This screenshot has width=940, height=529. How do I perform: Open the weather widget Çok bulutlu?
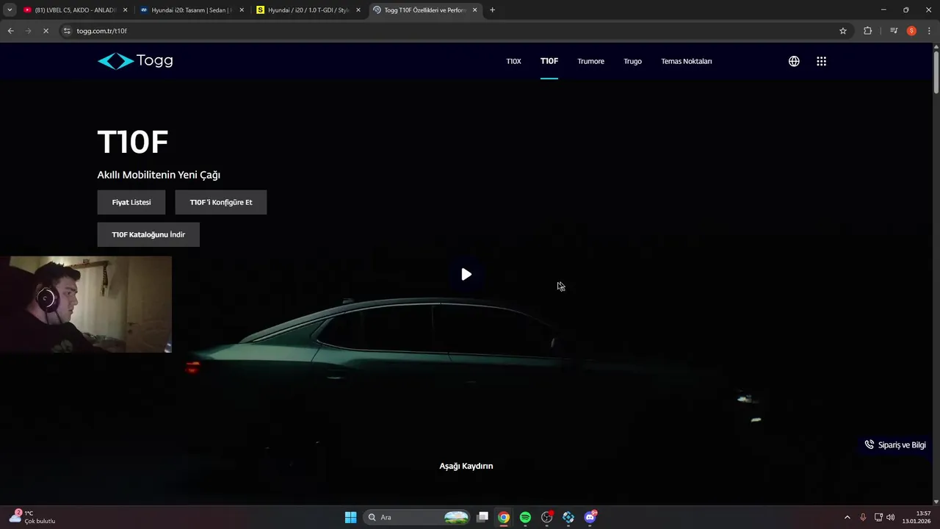[x=32, y=517]
